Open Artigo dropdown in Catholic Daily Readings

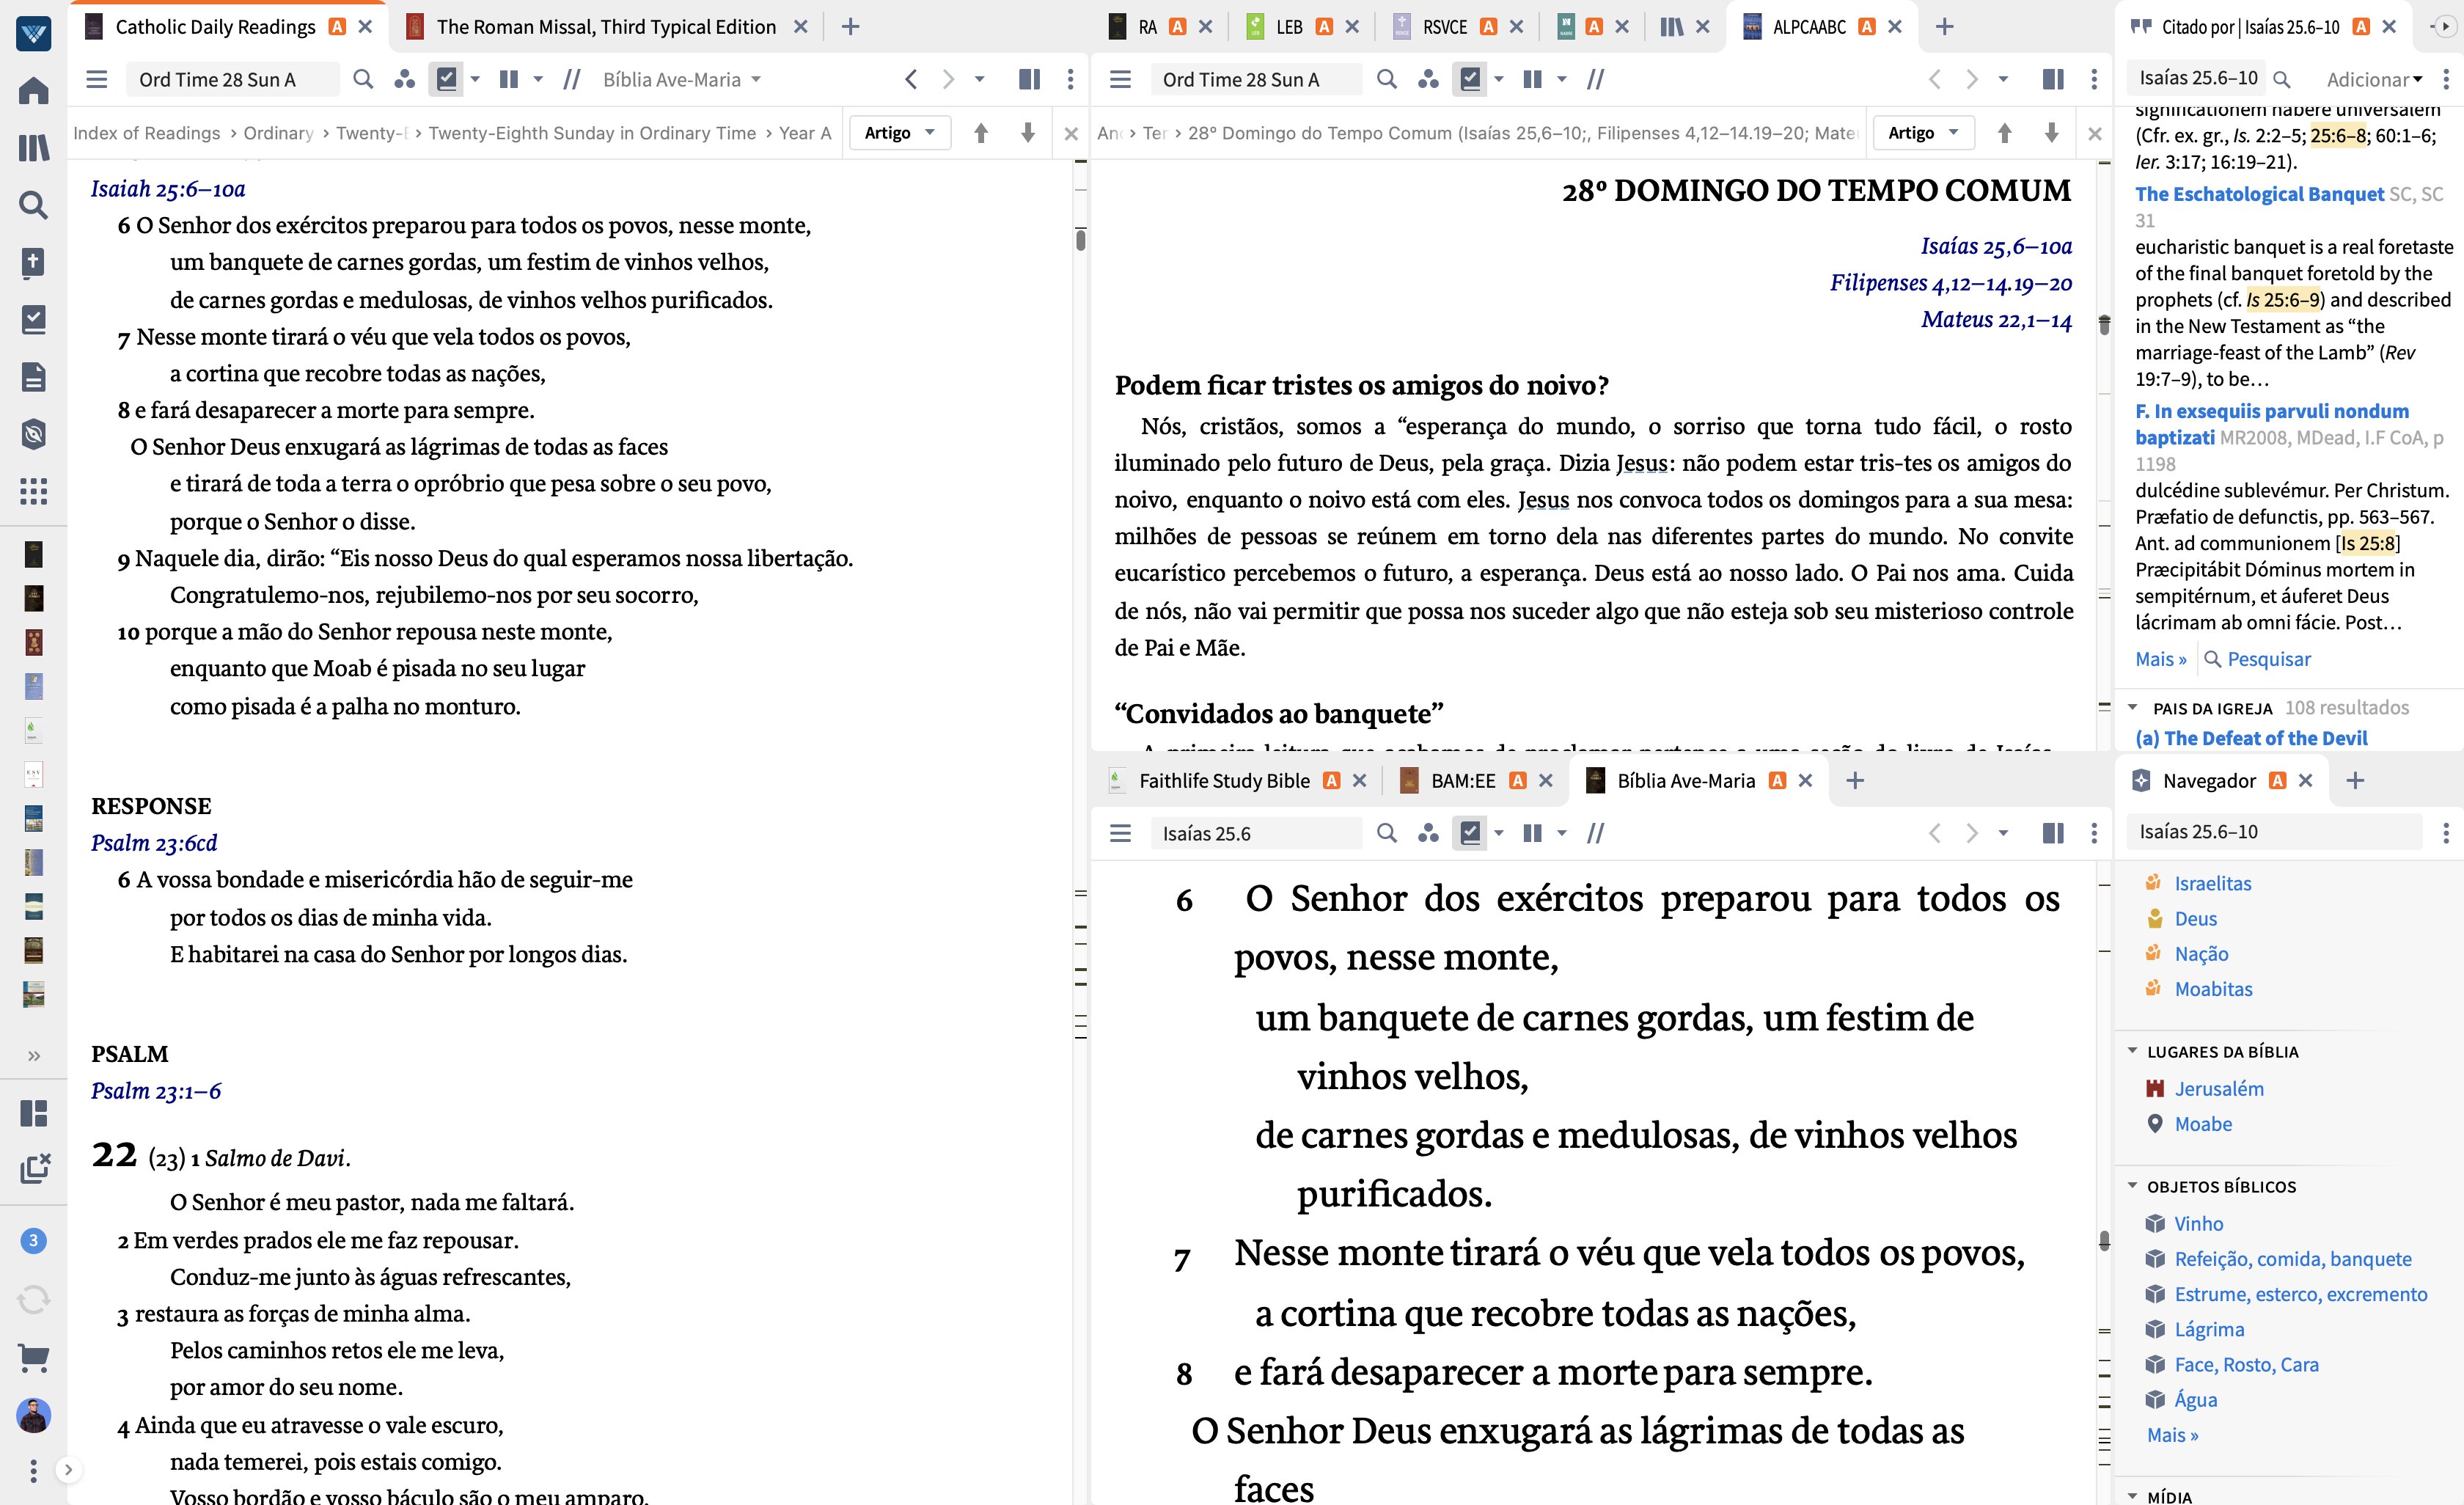pyautogui.click(x=899, y=133)
